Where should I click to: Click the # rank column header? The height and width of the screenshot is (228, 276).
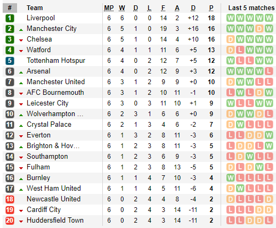10,8
